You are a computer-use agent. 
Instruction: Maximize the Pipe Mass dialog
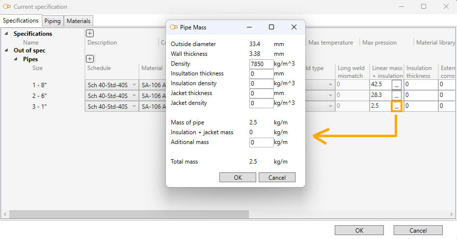pyautogui.click(x=271, y=27)
